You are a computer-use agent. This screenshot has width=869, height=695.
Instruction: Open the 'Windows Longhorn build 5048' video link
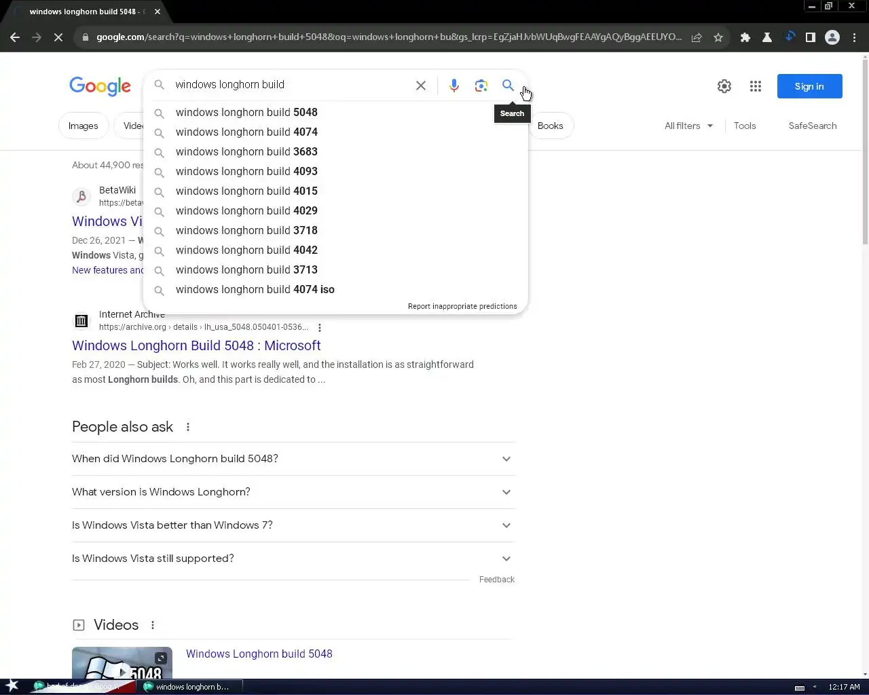pyautogui.click(x=259, y=654)
